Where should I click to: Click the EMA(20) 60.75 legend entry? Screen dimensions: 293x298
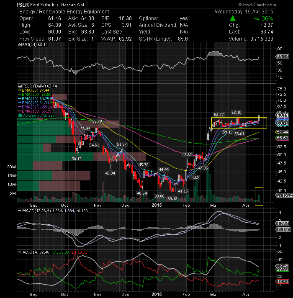pyautogui.click(x=33, y=99)
